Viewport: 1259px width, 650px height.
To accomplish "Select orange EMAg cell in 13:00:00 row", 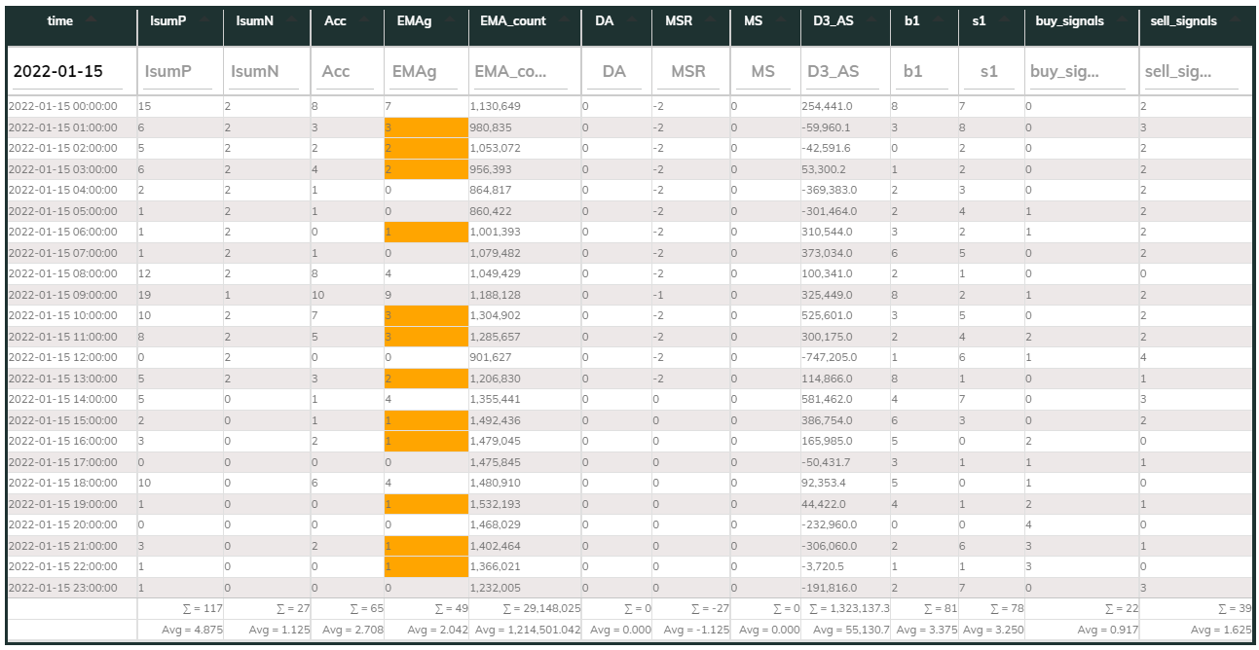I will [x=426, y=379].
